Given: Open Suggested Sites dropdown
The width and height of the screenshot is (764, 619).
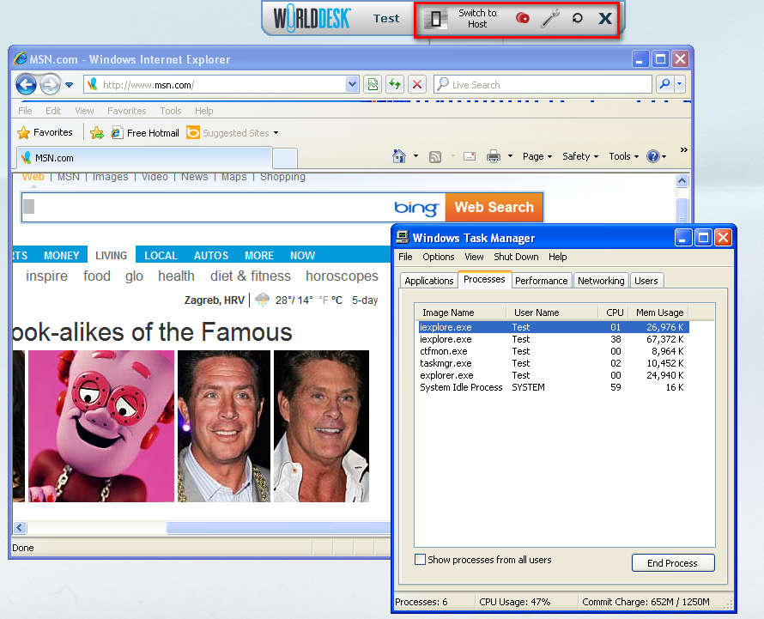Looking at the screenshot, I should coord(233,132).
